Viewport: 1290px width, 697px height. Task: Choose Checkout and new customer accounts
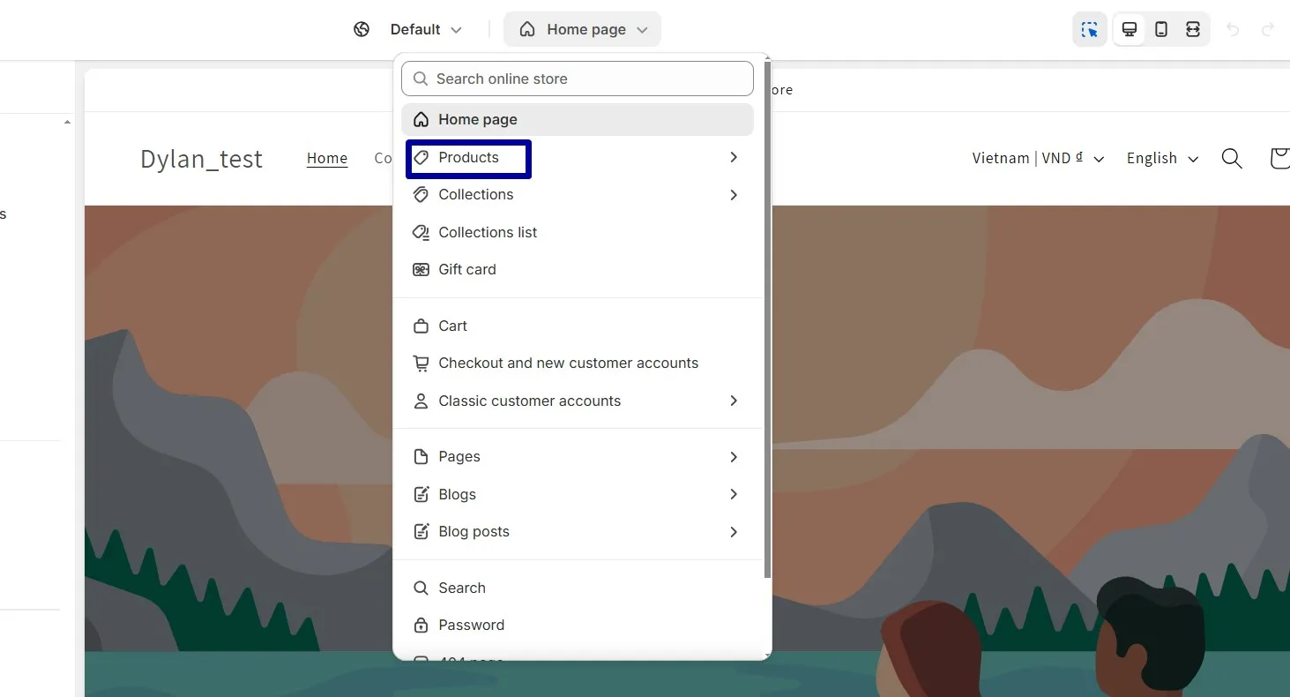tap(578, 363)
